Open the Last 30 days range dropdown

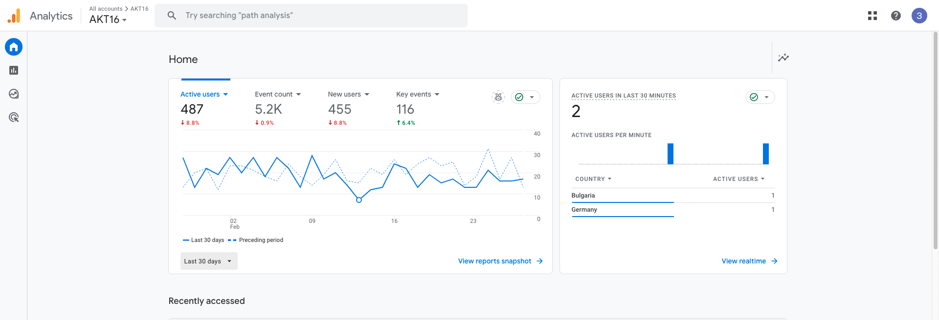[209, 261]
